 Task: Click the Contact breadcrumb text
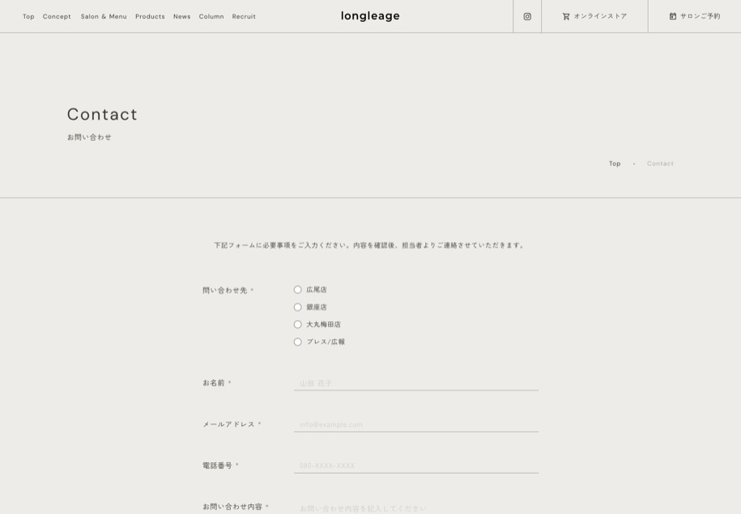click(x=660, y=164)
